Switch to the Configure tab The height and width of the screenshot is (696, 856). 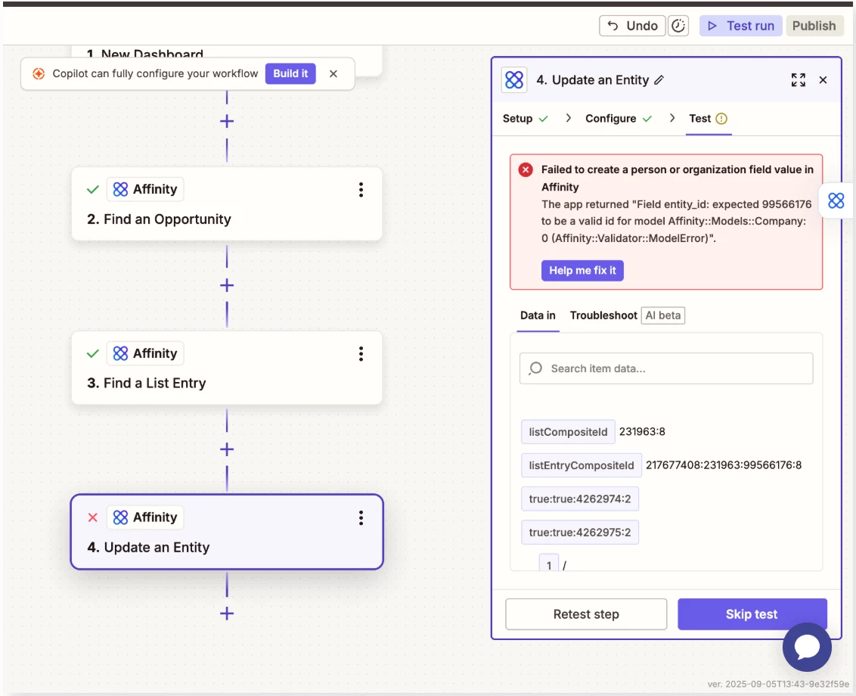coord(619,119)
